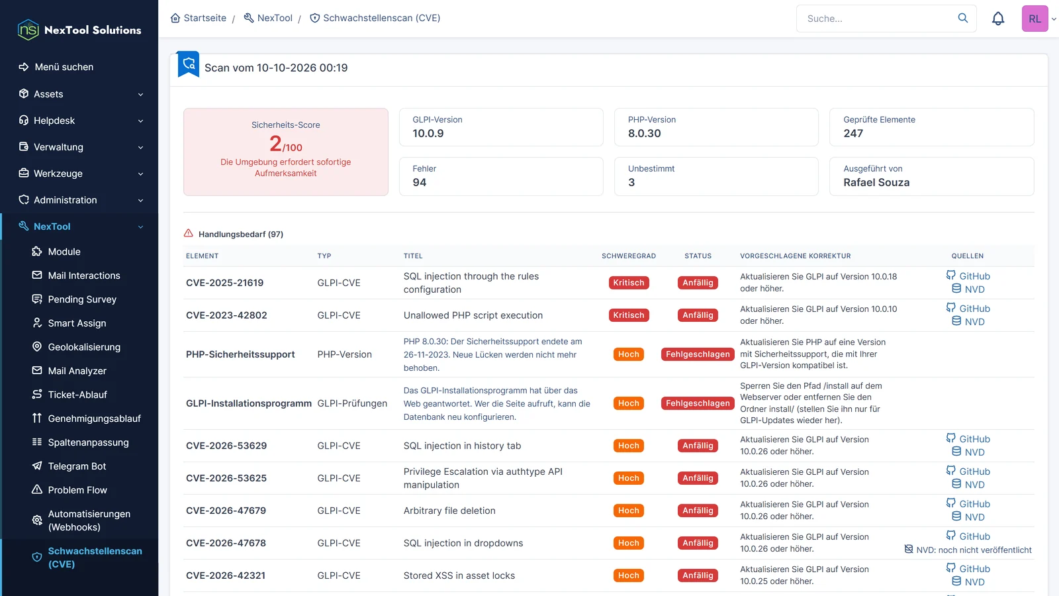Screen dimensions: 1059x596
Task: Click the Spaltenanpassung columns icon
Action: (x=37, y=442)
